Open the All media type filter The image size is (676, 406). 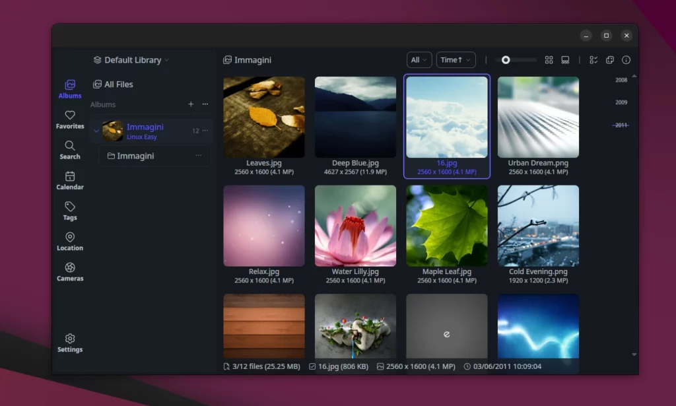point(419,59)
